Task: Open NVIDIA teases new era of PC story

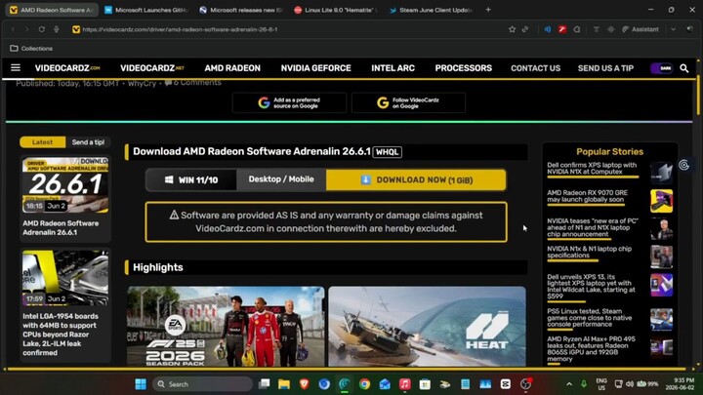Action: click(593, 227)
